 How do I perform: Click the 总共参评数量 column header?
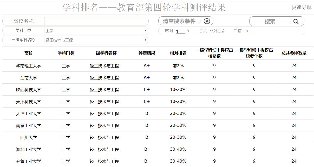coord(294,53)
